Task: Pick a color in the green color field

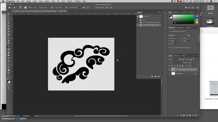Action: (183, 19)
